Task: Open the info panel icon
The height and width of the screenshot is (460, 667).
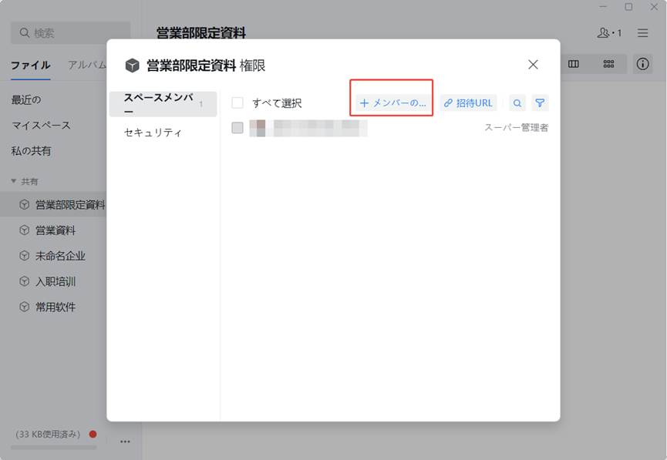Action: 642,64
